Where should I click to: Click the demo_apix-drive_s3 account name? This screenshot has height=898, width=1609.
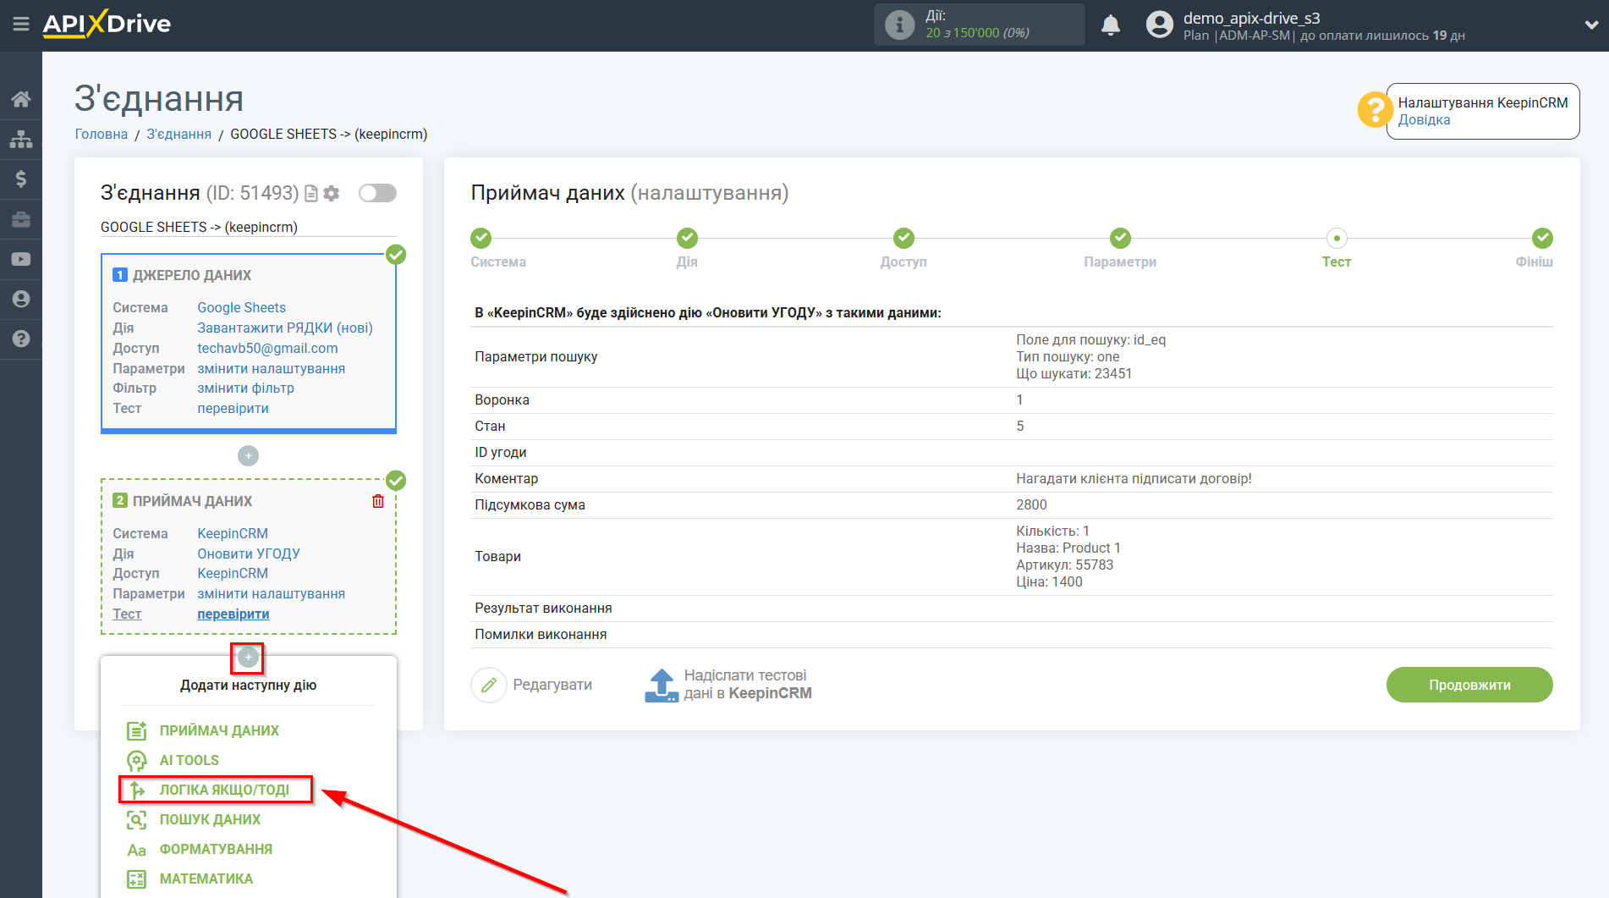tap(1251, 18)
